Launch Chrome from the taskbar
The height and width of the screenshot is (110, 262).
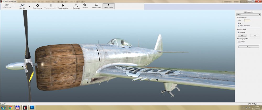tap(10, 107)
